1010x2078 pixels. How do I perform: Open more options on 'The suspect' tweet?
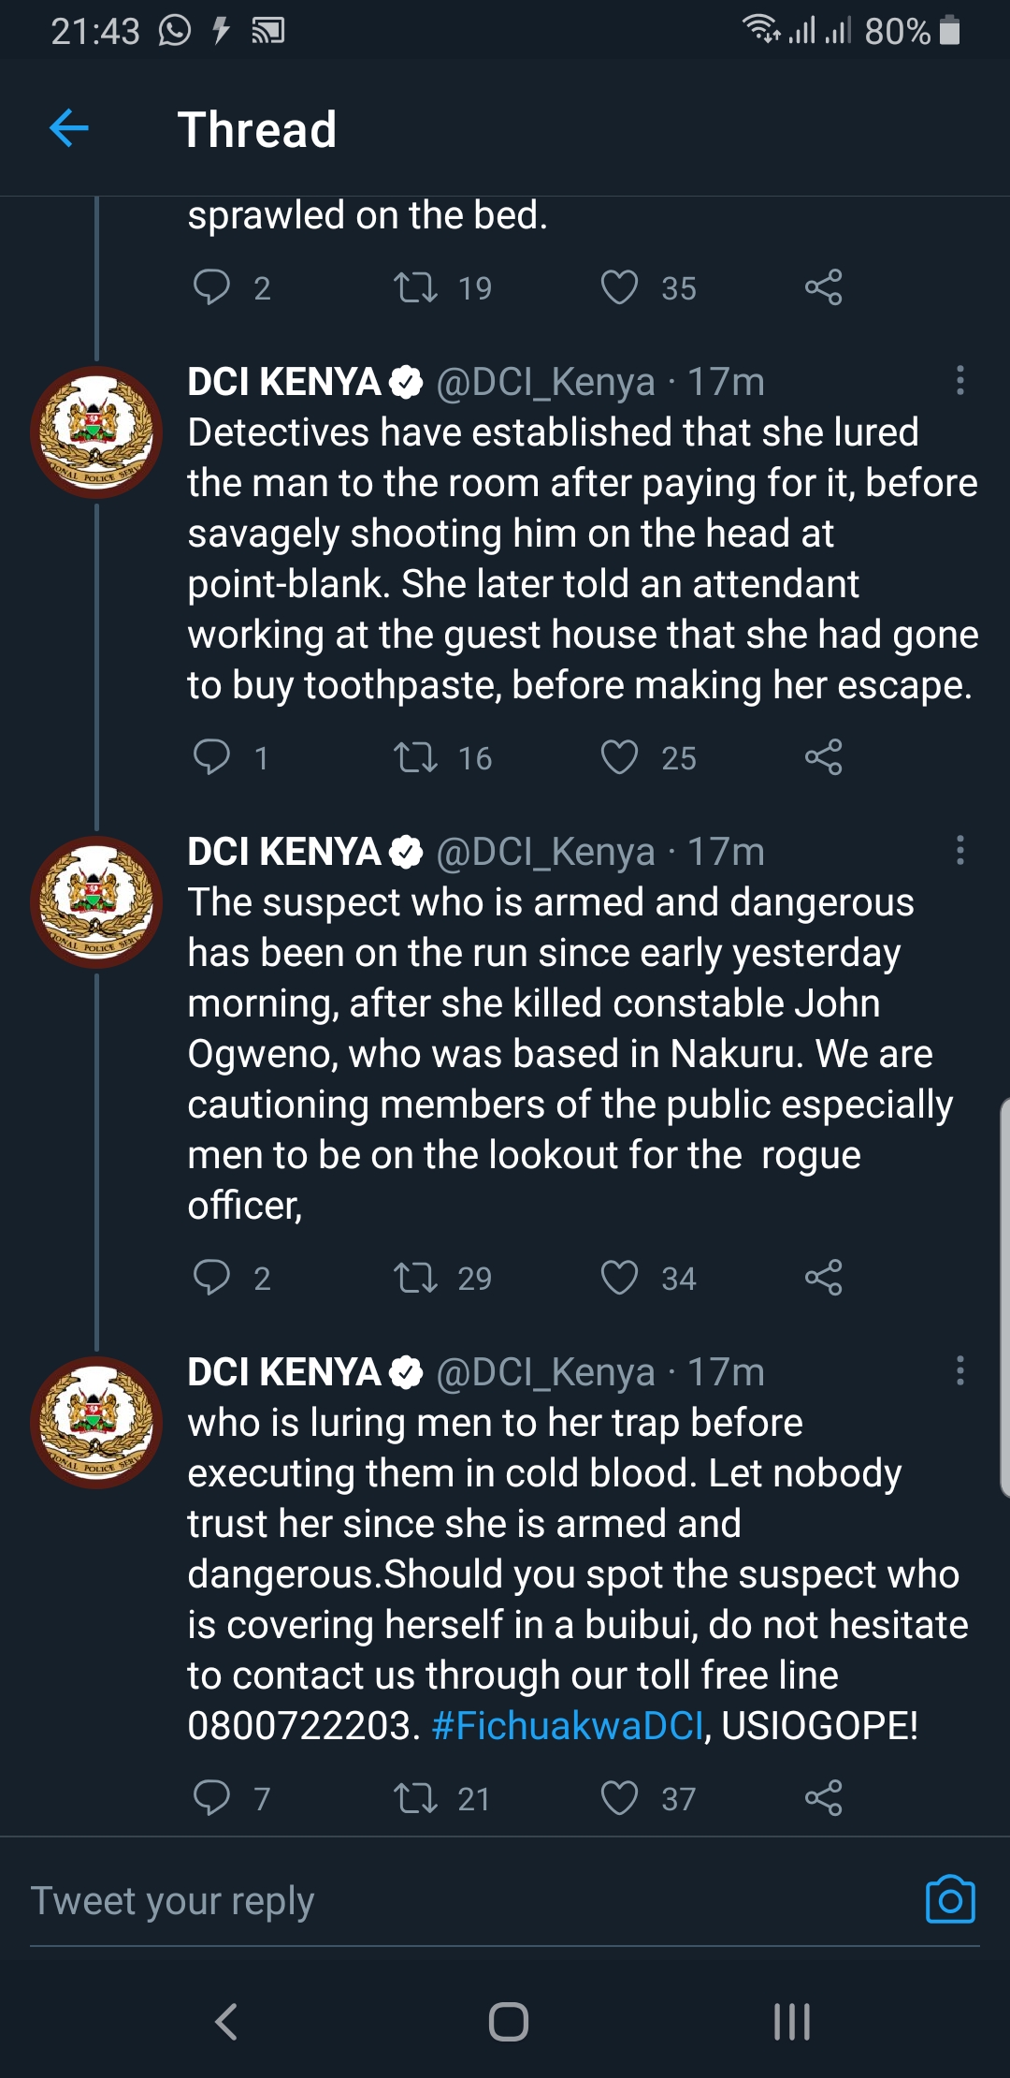point(959,850)
